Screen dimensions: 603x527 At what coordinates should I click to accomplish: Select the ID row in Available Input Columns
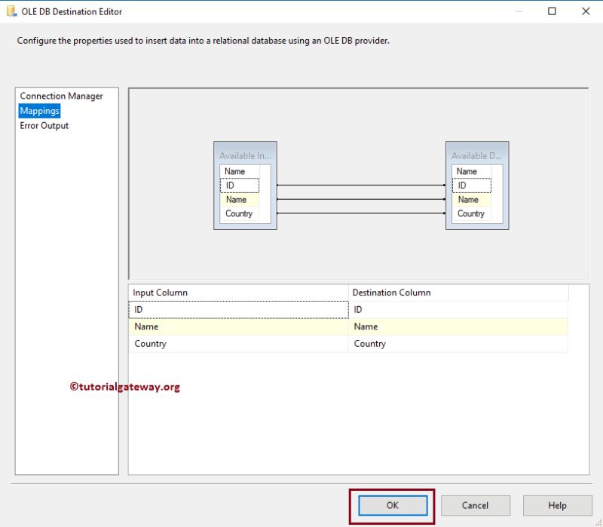(x=238, y=185)
